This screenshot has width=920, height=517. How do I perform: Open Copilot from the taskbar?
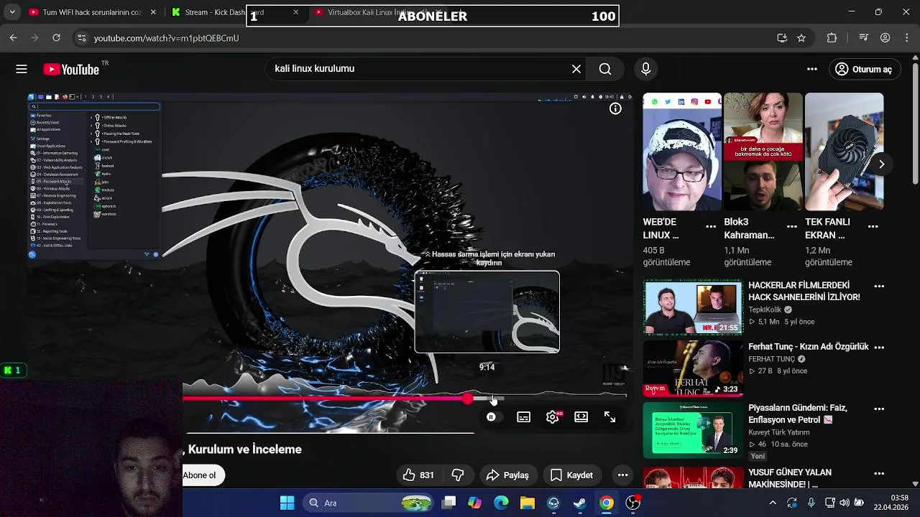click(x=475, y=503)
